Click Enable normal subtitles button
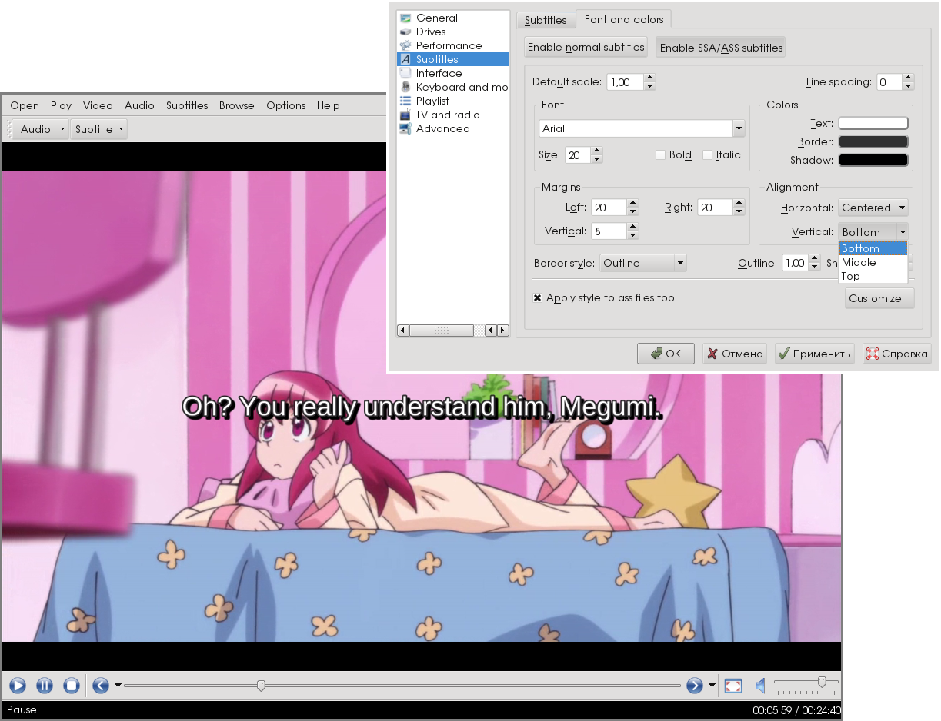 click(586, 47)
